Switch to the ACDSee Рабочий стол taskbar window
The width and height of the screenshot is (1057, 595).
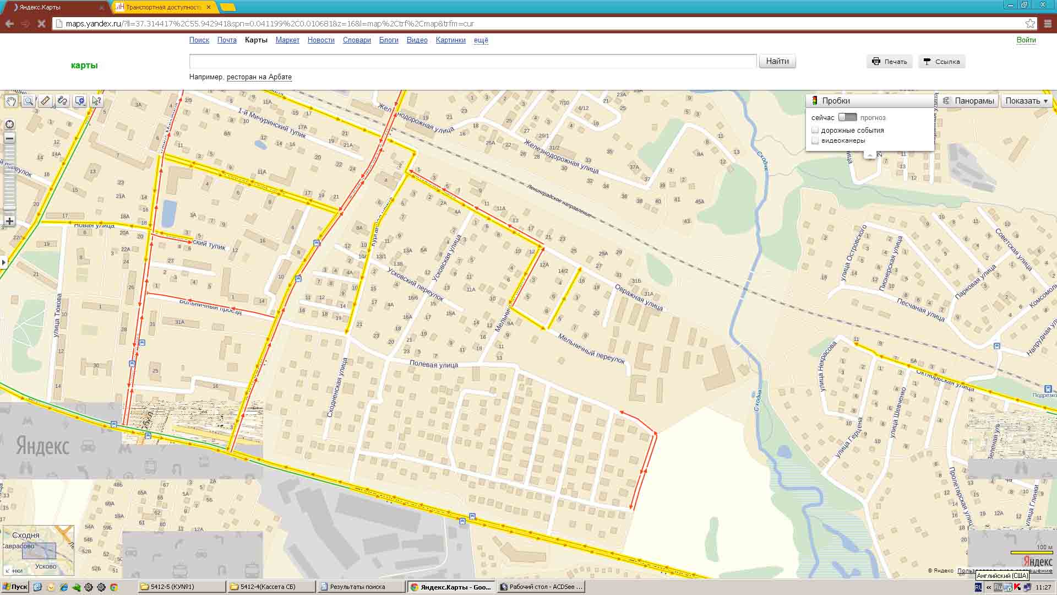(541, 587)
